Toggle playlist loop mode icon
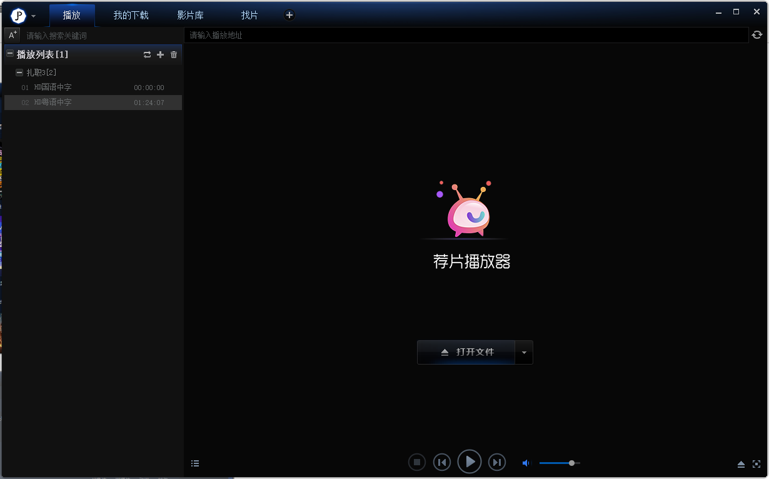 [147, 55]
